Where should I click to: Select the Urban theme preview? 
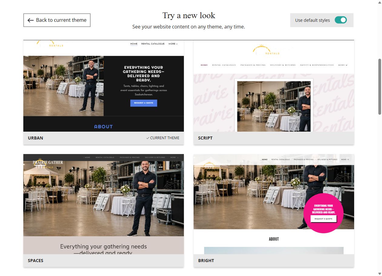[104, 86]
